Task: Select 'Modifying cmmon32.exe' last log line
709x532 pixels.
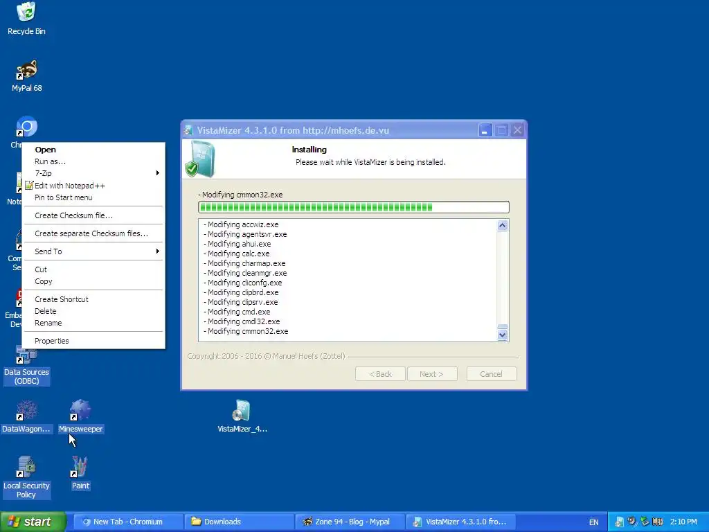Action: [x=246, y=331]
